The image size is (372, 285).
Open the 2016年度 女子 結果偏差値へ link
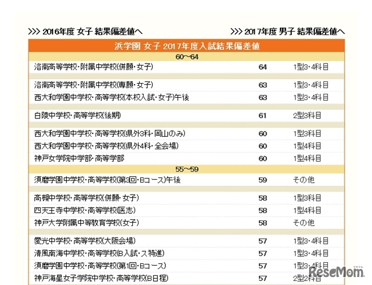coord(85,31)
